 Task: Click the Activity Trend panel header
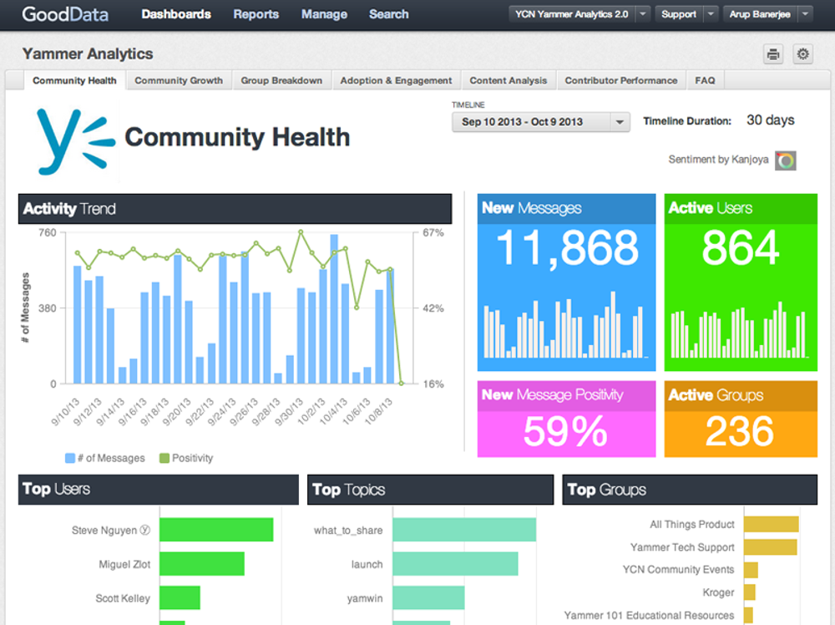(235, 209)
